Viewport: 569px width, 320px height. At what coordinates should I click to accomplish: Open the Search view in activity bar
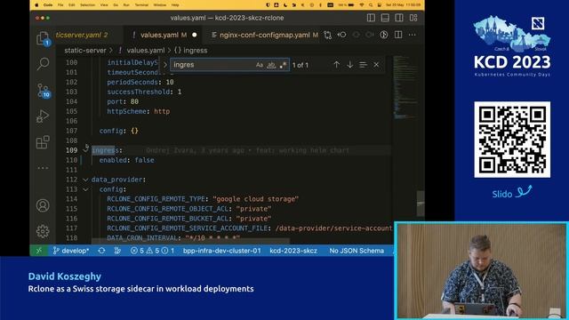coord(43,63)
